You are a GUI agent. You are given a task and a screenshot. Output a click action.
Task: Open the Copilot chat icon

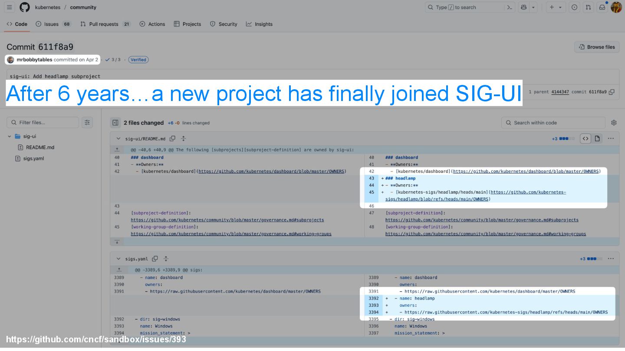(523, 7)
